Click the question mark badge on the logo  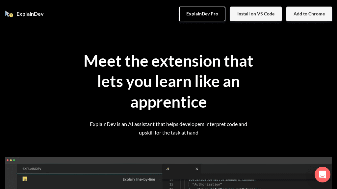(x=11, y=15)
